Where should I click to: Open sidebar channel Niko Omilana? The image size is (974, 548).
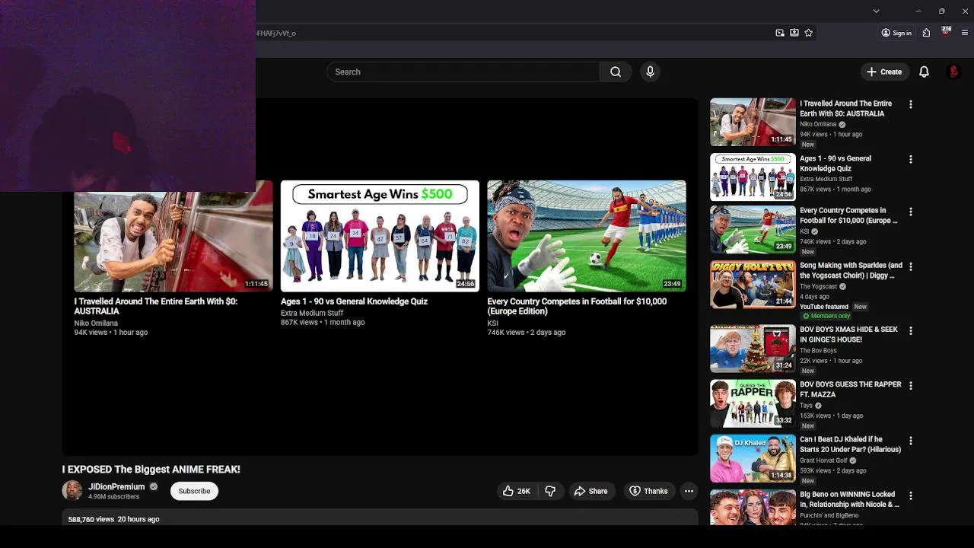(x=818, y=124)
